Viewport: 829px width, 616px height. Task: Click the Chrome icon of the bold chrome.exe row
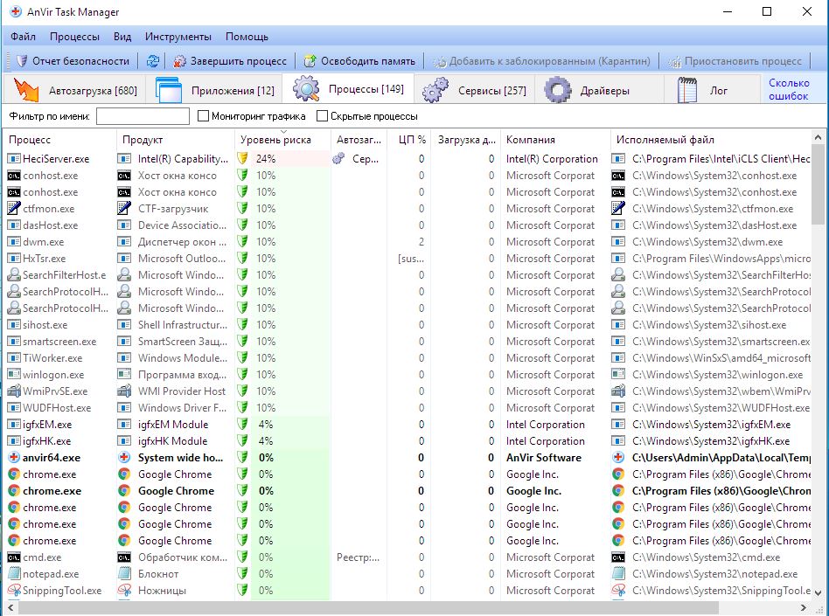(14, 491)
